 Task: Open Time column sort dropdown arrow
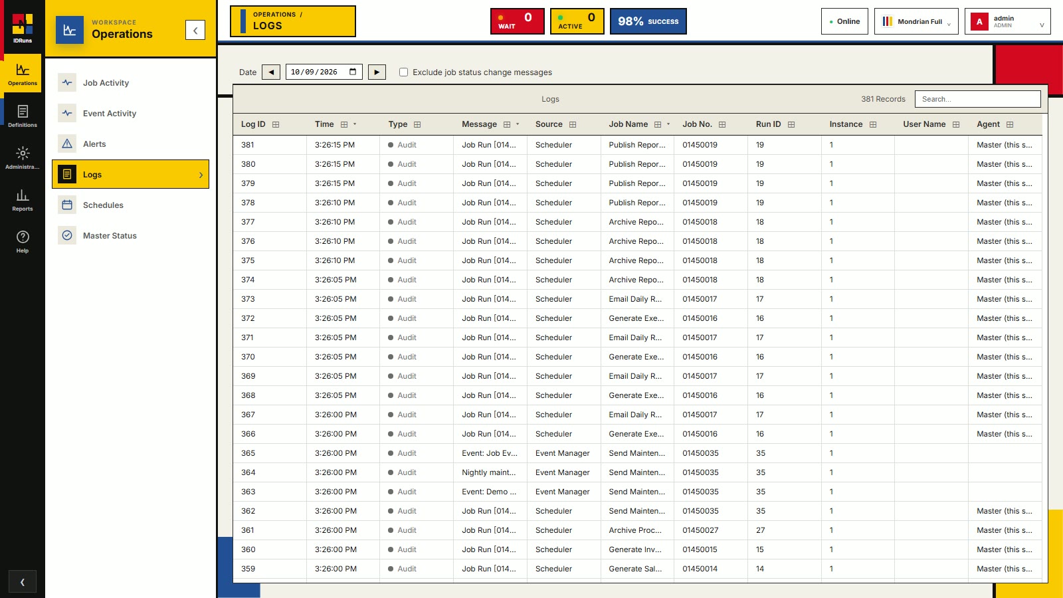(x=355, y=124)
